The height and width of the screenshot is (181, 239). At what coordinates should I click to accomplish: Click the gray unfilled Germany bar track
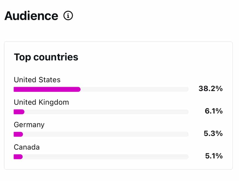tap(106, 134)
